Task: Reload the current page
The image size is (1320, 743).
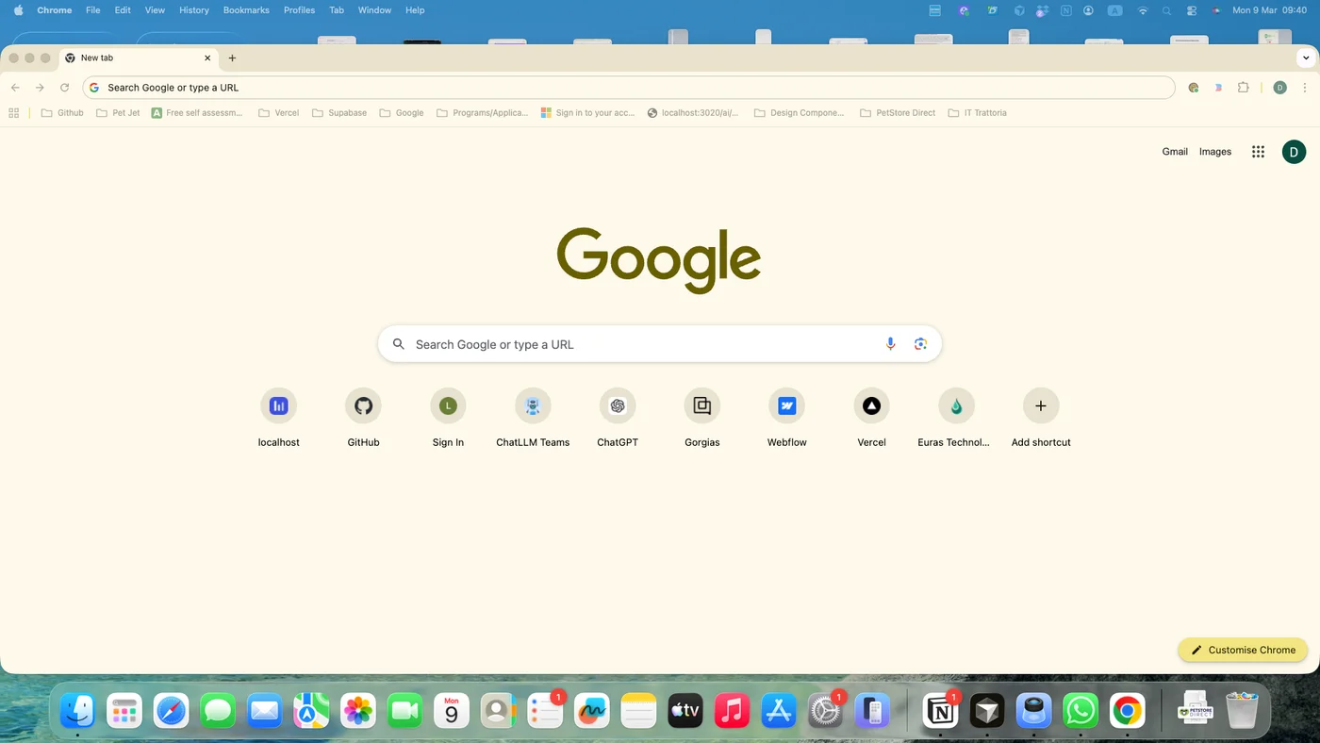Action: pos(64,88)
